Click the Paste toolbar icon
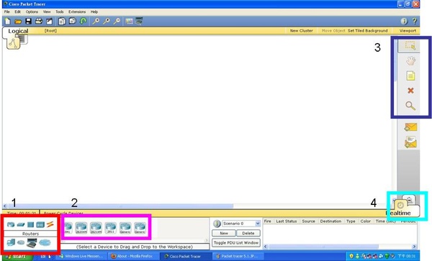Viewport: 432px width, 261px height. [x=73, y=21]
